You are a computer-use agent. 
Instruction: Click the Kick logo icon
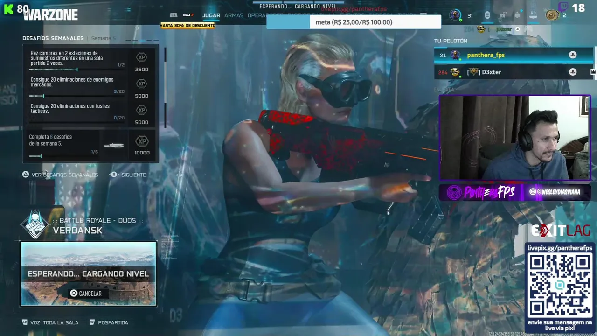coord(8,9)
